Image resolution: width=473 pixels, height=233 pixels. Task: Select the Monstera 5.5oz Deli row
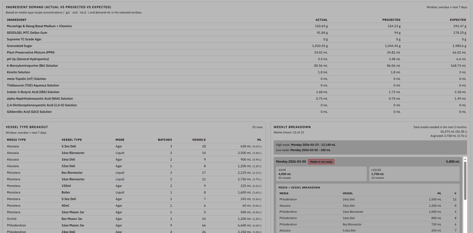pos(134,199)
